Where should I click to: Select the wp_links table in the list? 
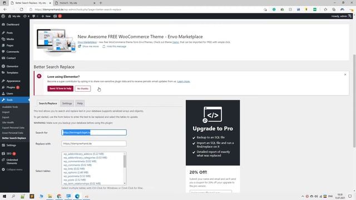click(x=74, y=169)
